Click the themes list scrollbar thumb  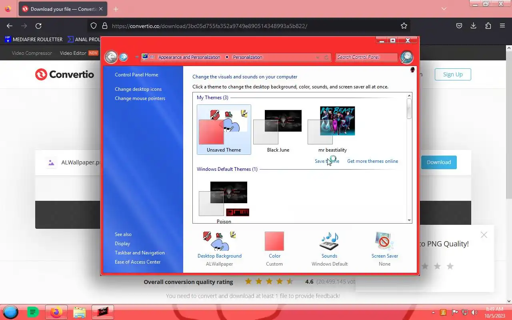pos(409,108)
